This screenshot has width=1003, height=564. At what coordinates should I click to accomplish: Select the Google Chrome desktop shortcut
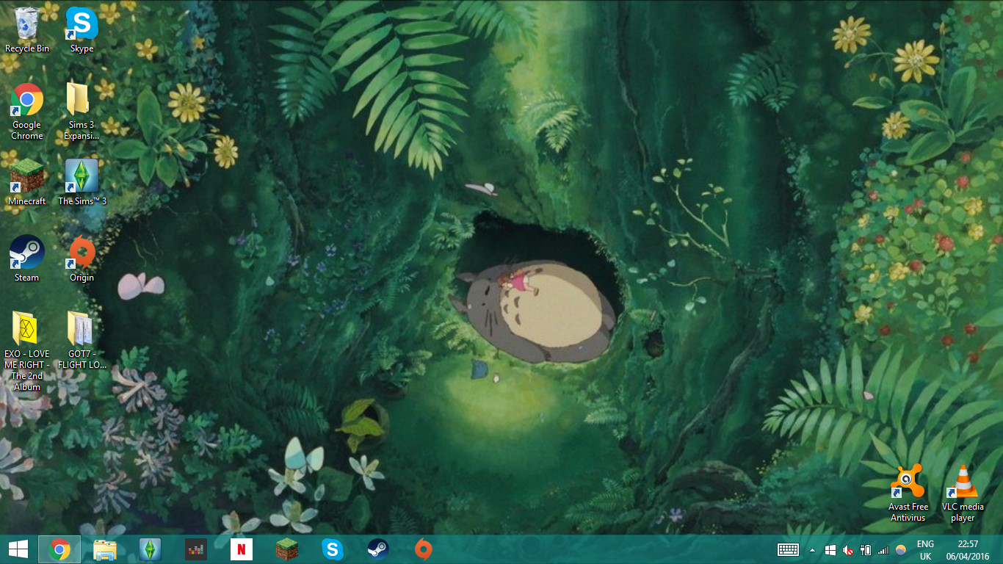pyautogui.click(x=27, y=112)
